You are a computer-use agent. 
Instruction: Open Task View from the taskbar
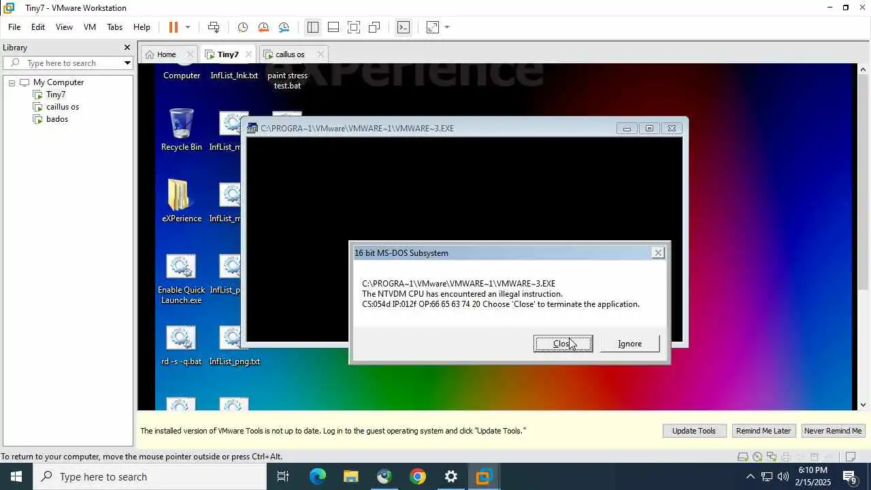[x=283, y=476]
